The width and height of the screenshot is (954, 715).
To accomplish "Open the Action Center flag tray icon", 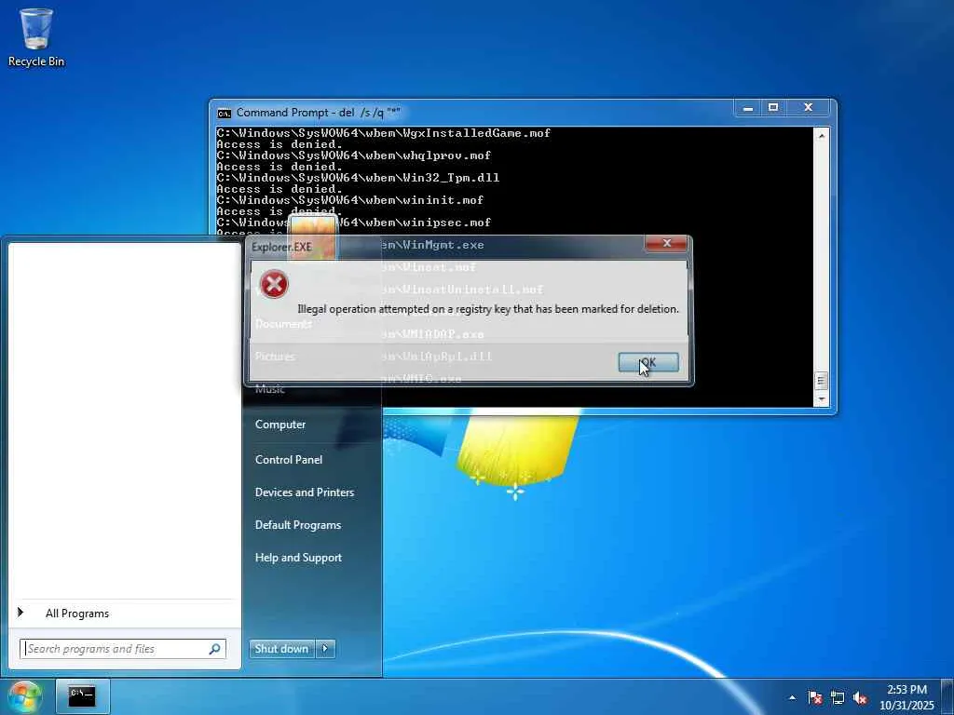I will point(814,698).
